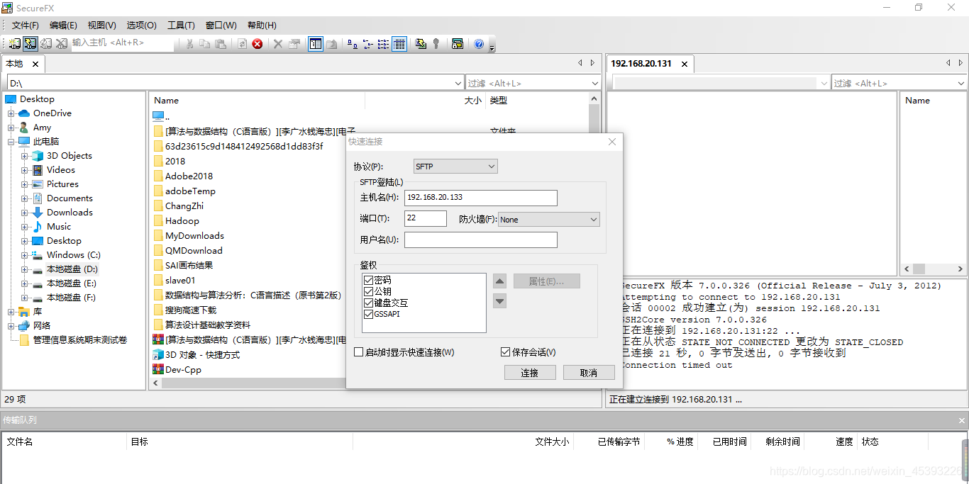
Task: Expand the OneDrive tree node
Action: (11, 113)
